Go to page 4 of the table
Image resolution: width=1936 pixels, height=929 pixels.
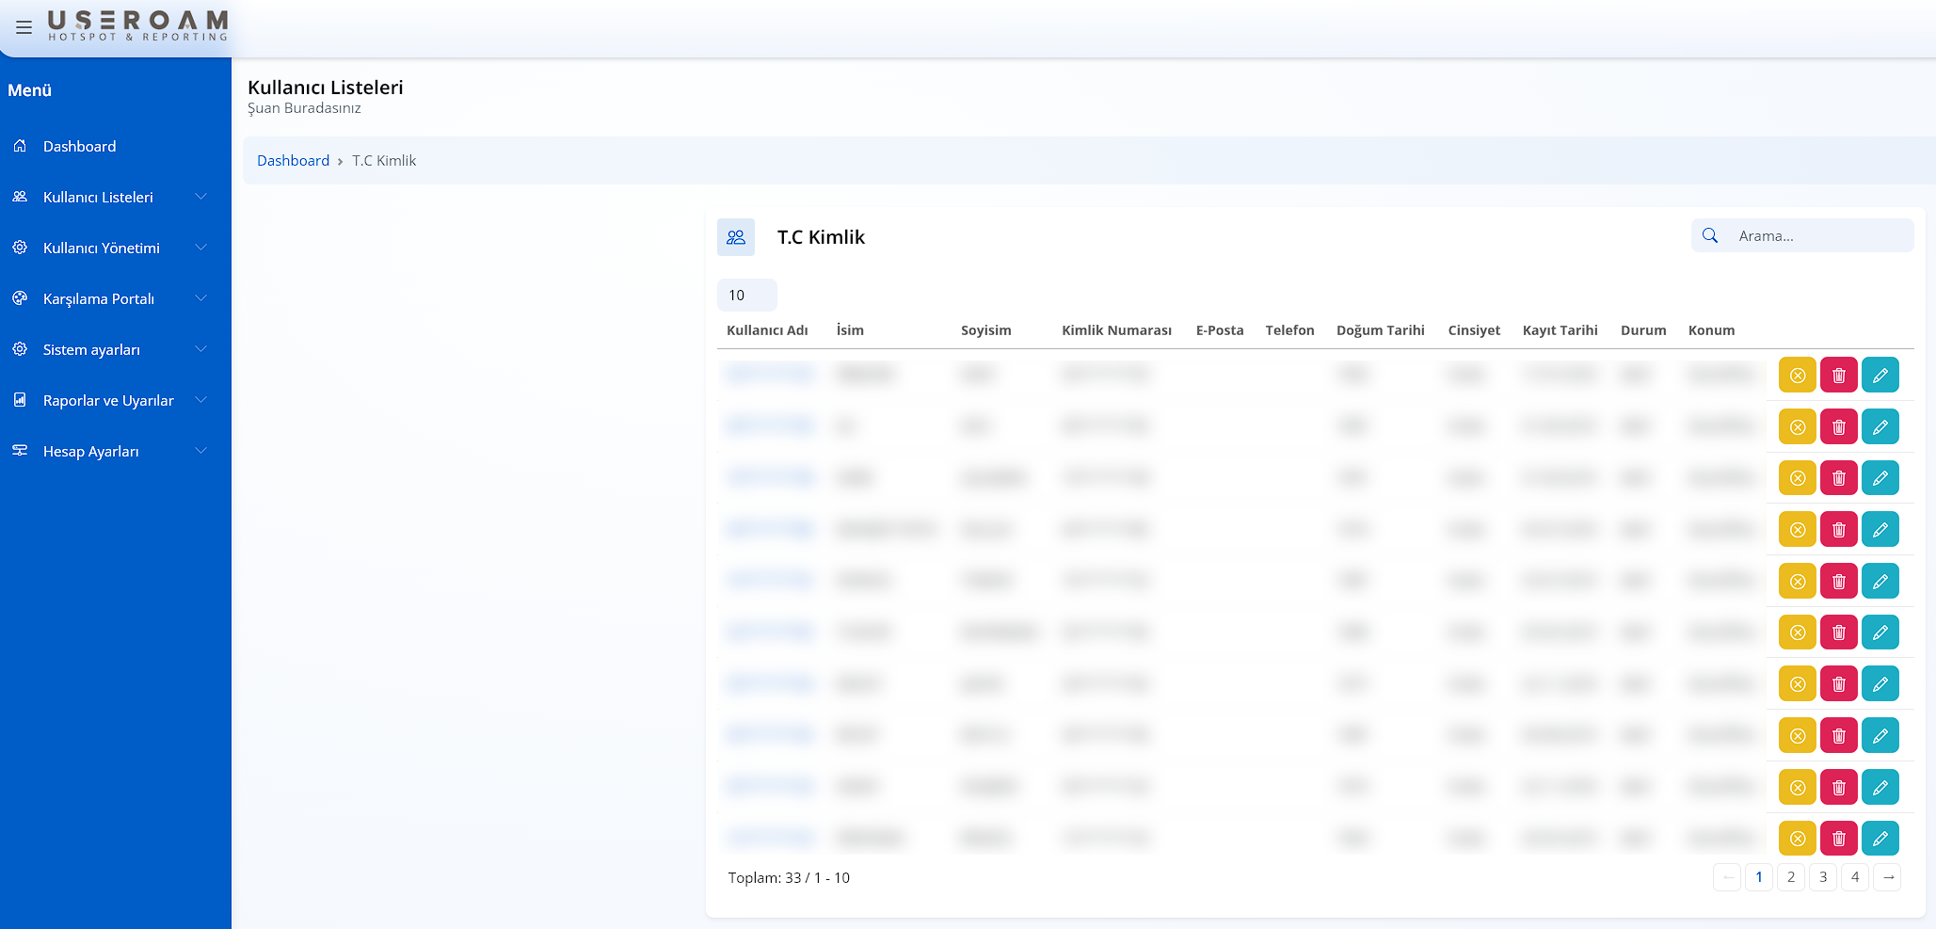[1854, 877]
